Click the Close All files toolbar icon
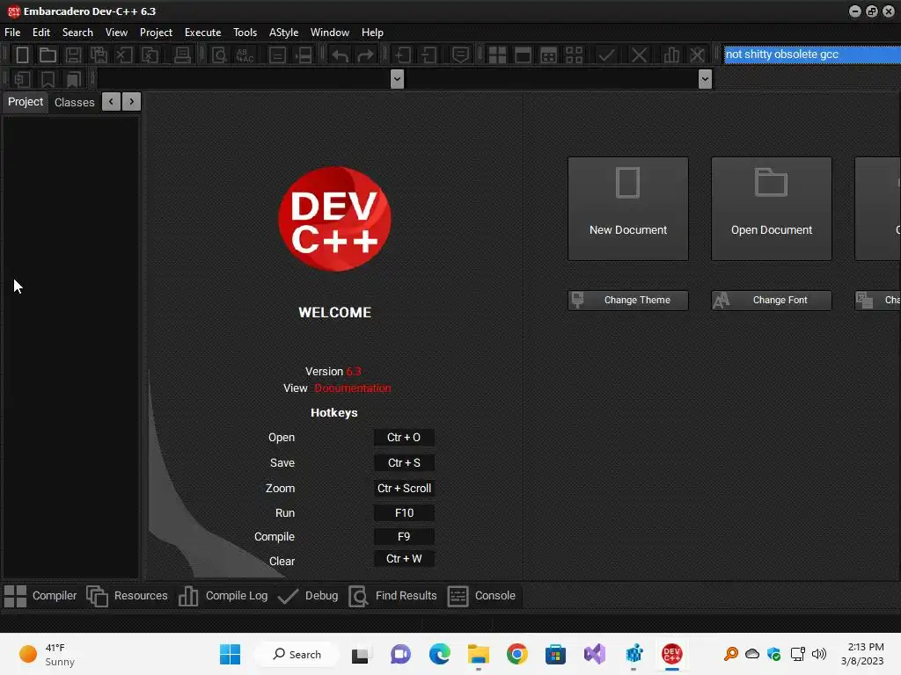 pyautogui.click(x=150, y=55)
